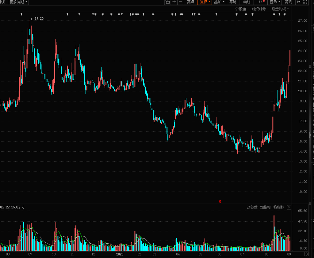Close the volume indicator panel with X
The image size is (314, 258).
click(x=289, y=207)
